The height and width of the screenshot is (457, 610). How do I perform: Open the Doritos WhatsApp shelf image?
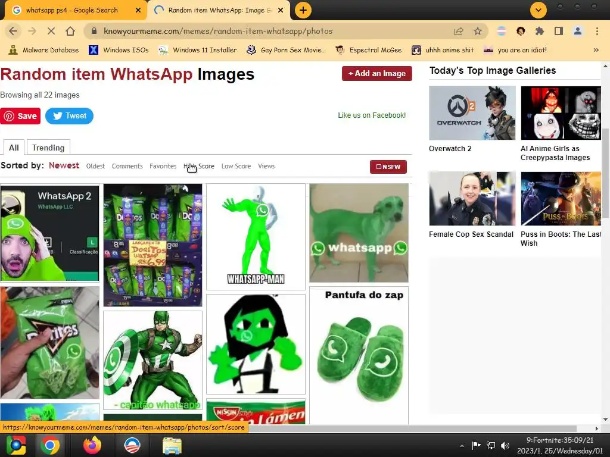tap(153, 245)
